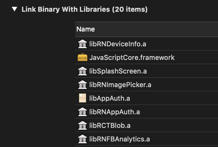Click the archive file icon for libAppAuth.a
The image size is (218, 147).
[x=83, y=98]
